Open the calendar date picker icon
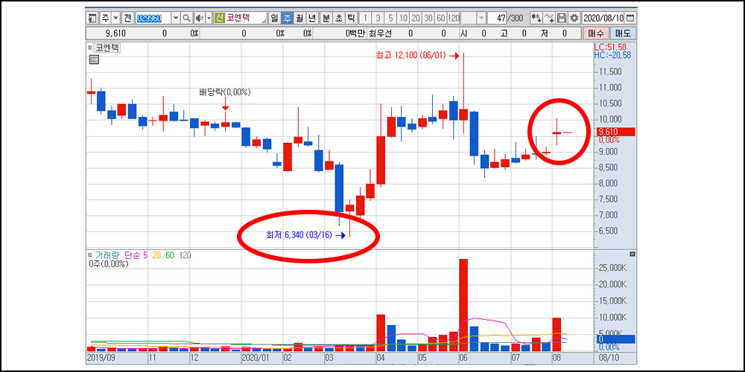 click(630, 18)
